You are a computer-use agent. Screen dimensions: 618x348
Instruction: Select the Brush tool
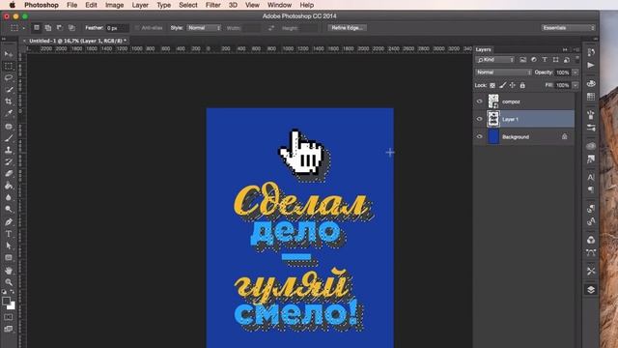(x=9, y=138)
